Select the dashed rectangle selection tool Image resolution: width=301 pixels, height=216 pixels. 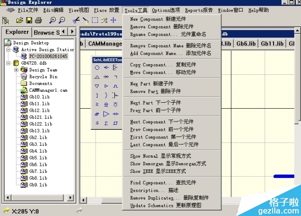tap(95, 20)
